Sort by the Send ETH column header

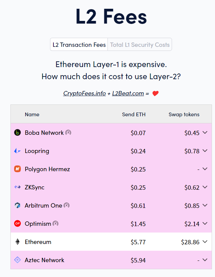tap(134, 115)
